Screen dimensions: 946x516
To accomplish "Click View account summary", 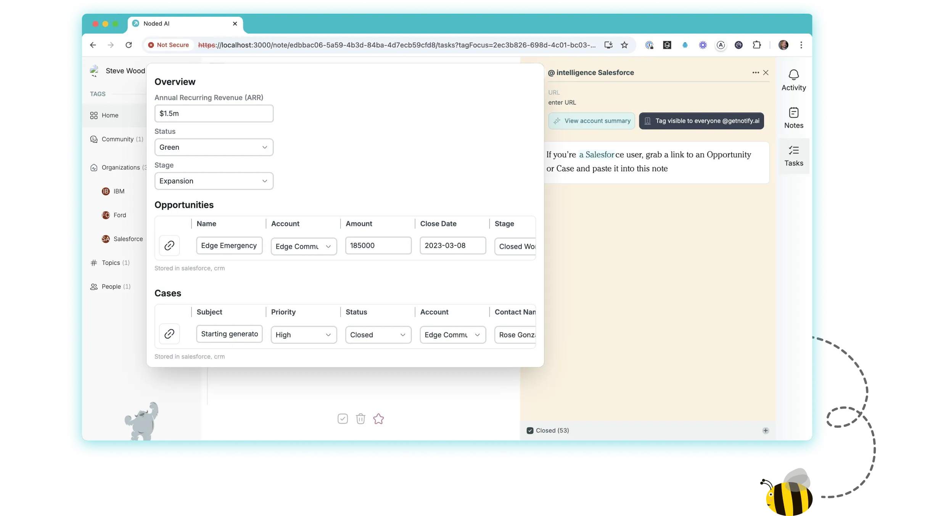I will [x=591, y=121].
